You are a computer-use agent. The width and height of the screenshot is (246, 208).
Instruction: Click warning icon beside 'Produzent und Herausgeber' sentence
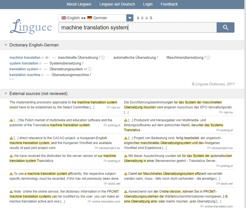pos(126,120)
